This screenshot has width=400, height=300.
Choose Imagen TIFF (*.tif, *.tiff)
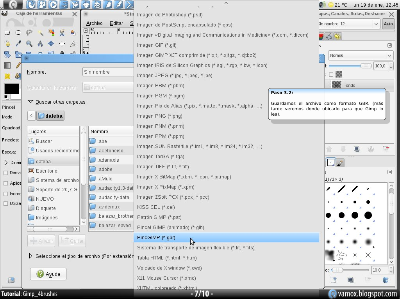226,167
